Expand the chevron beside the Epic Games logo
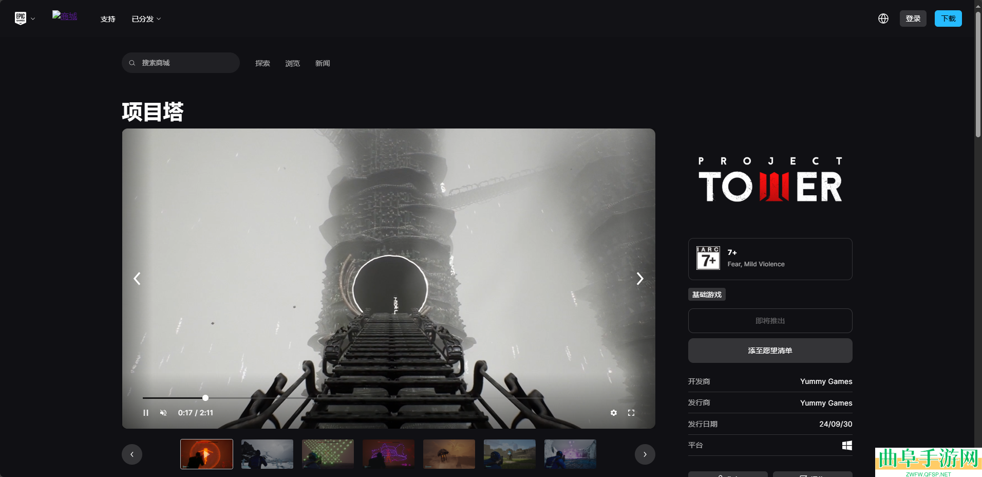The height and width of the screenshot is (477, 982). pyautogui.click(x=33, y=19)
